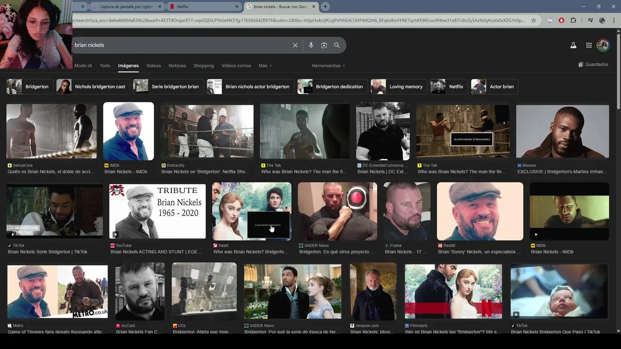Select the Videos results tab
Viewport: 621px width, 349px height.
coord(153,65)
